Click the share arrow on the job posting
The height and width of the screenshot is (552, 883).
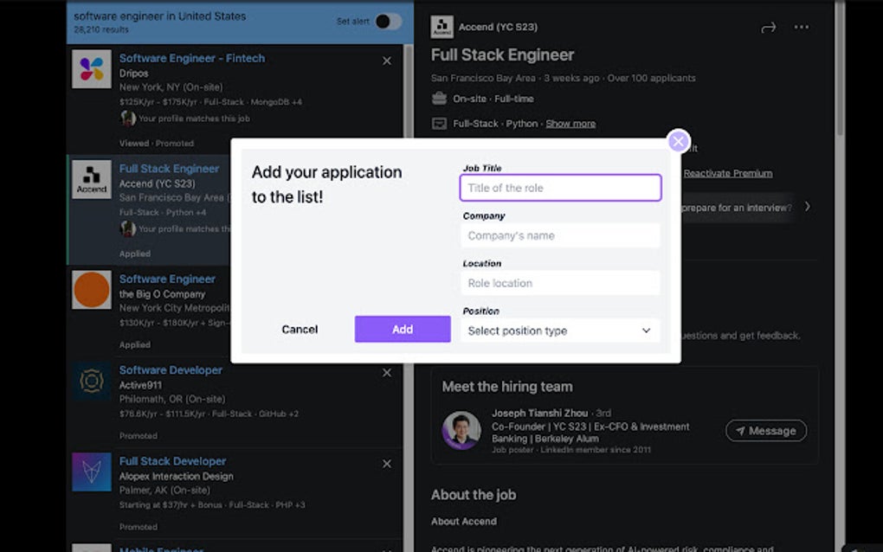pyautogui.click(x=768, y=27)
